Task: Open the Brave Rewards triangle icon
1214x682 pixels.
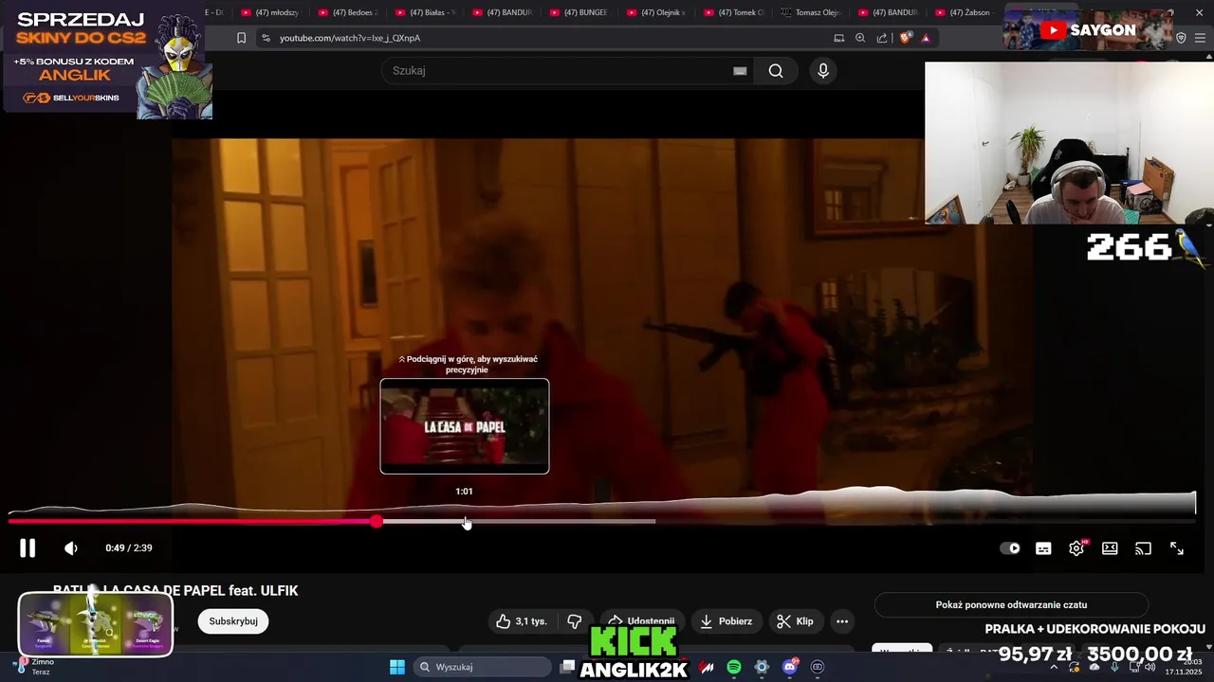Action: (x=926, y=38)
